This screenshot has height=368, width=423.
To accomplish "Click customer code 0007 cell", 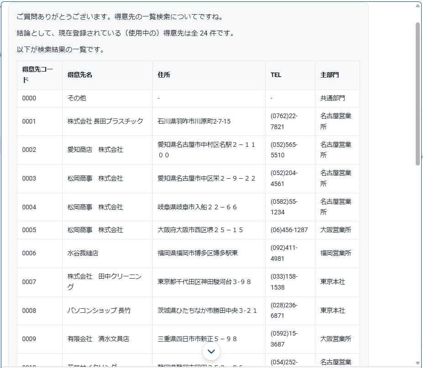I will [x=40, y=282].
